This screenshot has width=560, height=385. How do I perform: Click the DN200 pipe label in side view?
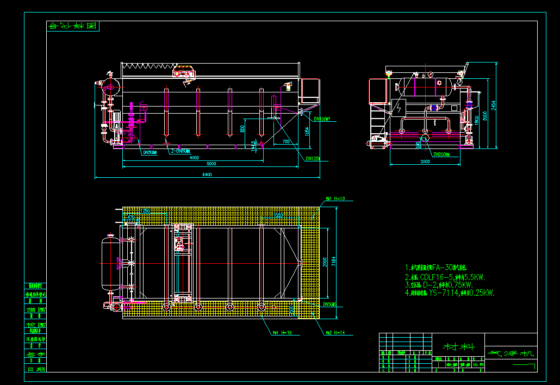click(441, 154)
